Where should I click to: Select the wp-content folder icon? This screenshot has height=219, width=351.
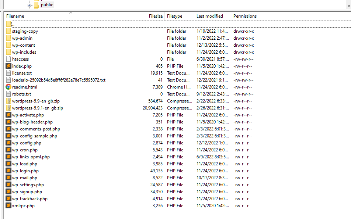point(8,45)
